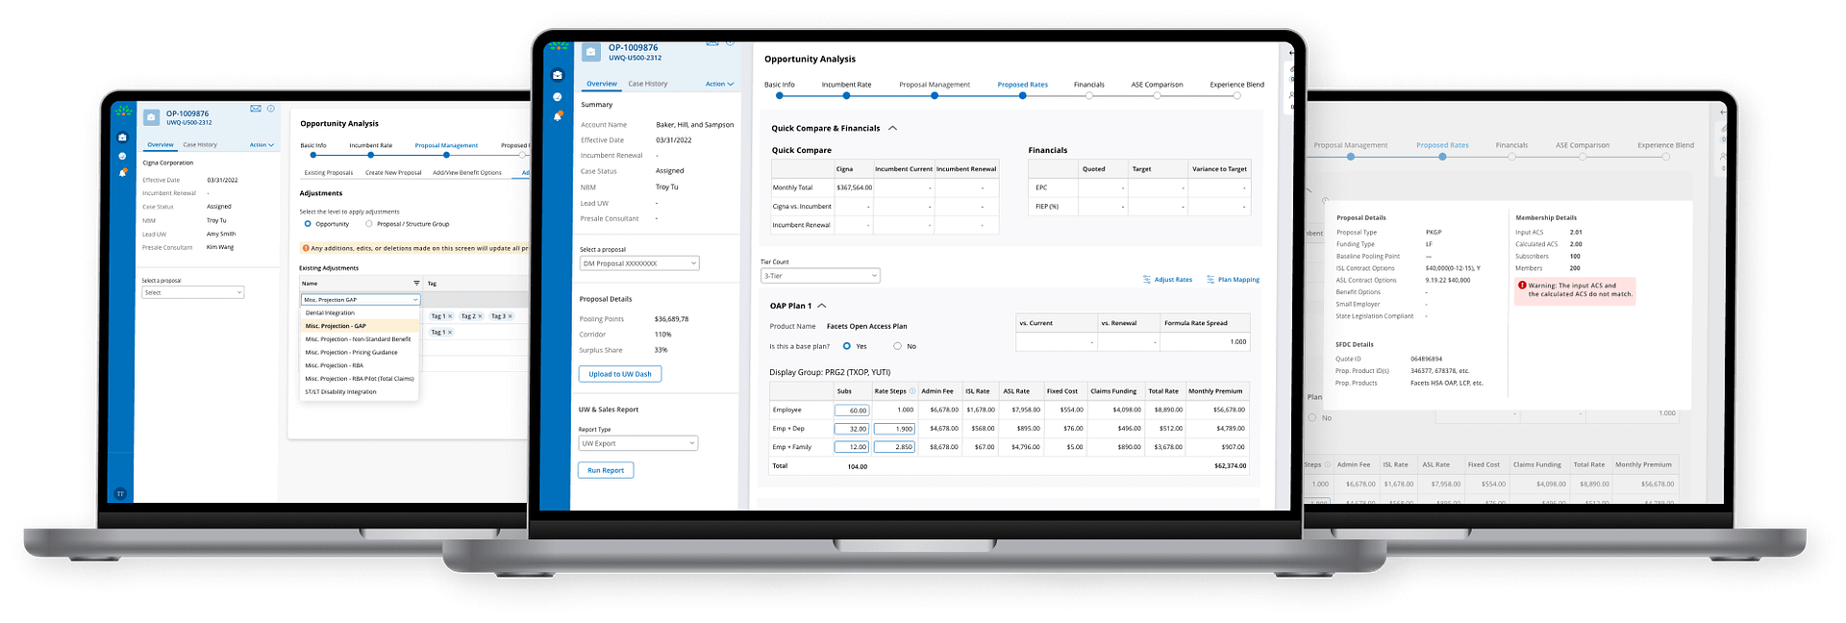Open the Tier Count 3-Tier dropdown

coord(820,276)
